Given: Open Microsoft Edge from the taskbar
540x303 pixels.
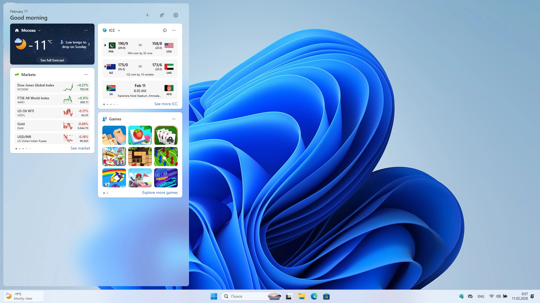Looking at the screenshot, I should [x=314, y=296].
